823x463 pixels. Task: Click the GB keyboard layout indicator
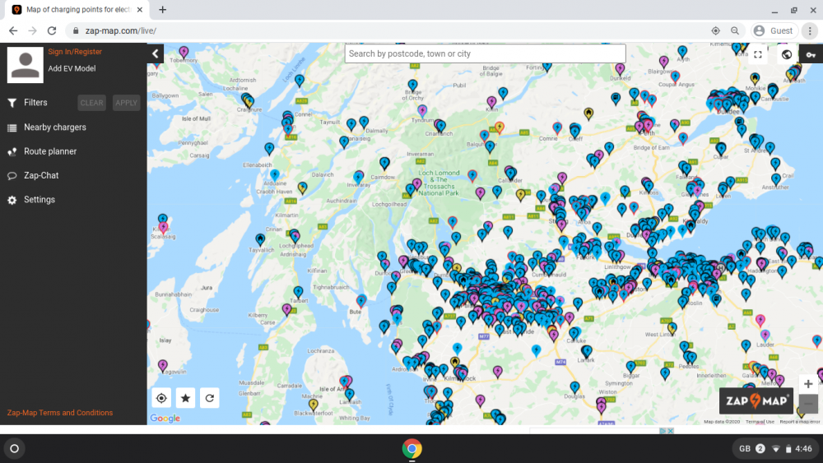[x=744, y=449]
